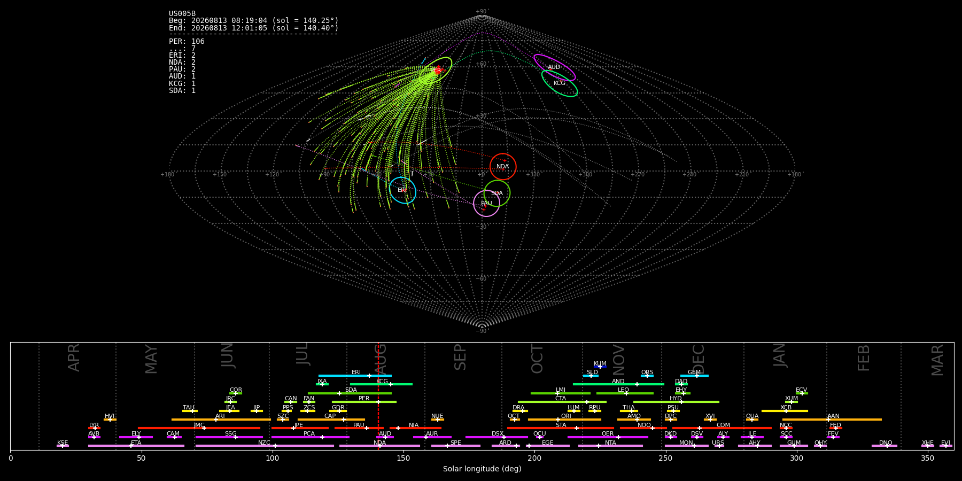Click the ORI shower bar
The image size is (962, 481).
tap(564, 420)
